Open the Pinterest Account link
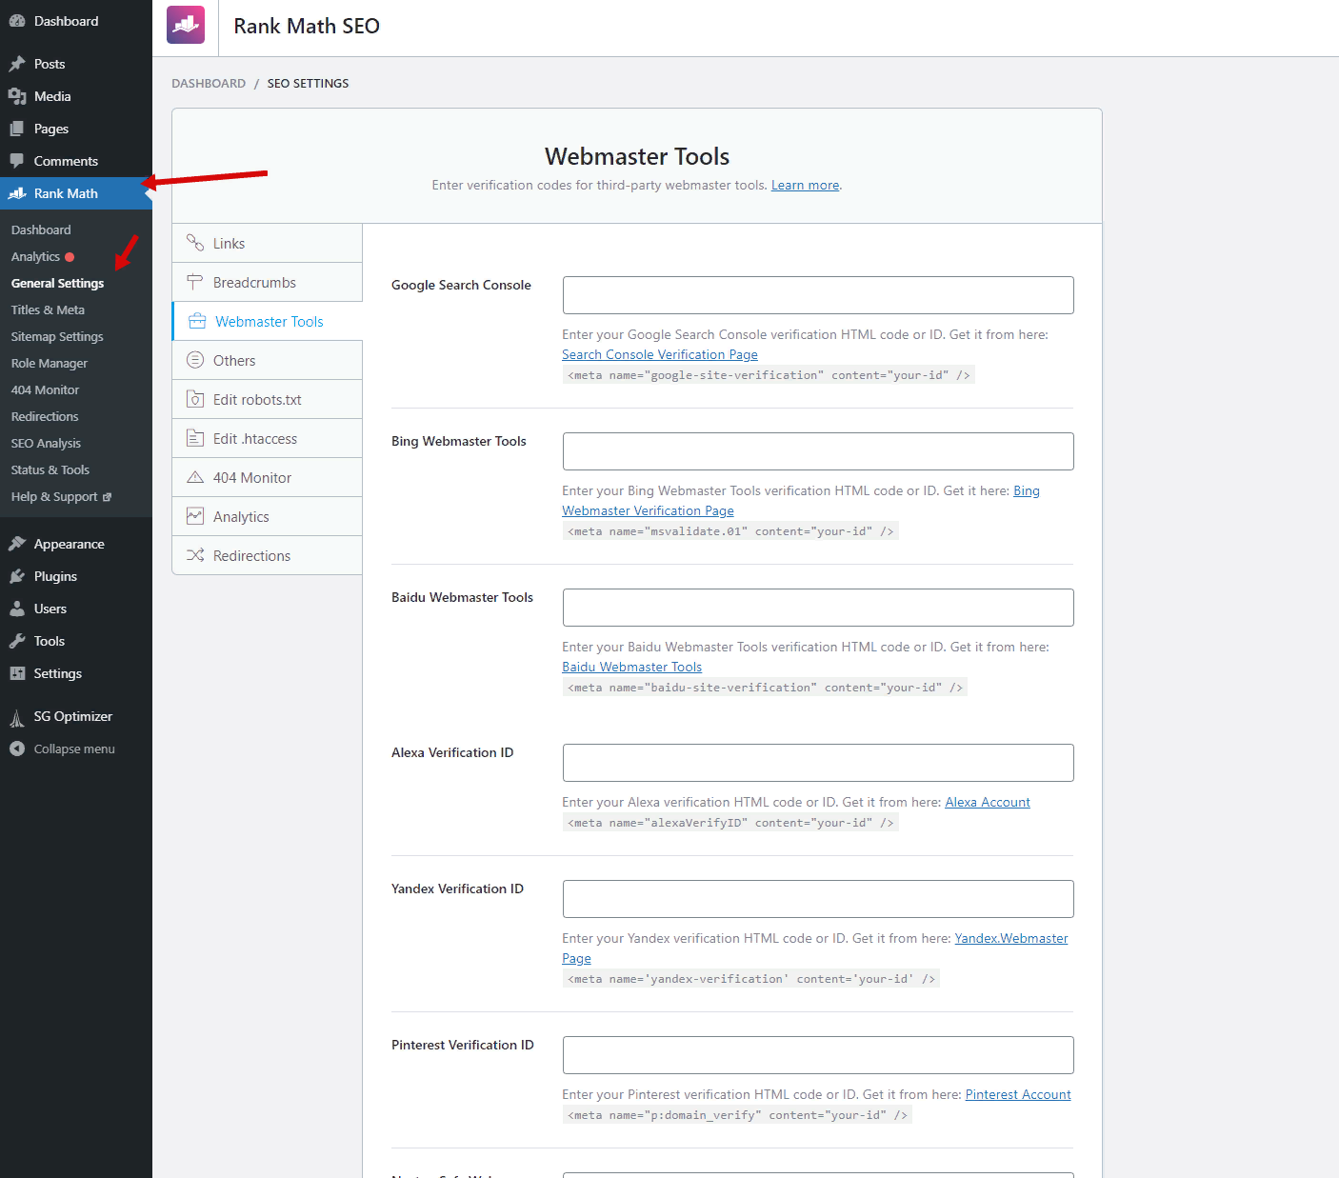This screenshot has width=1339, height=1178. tap(1018, 1094)
